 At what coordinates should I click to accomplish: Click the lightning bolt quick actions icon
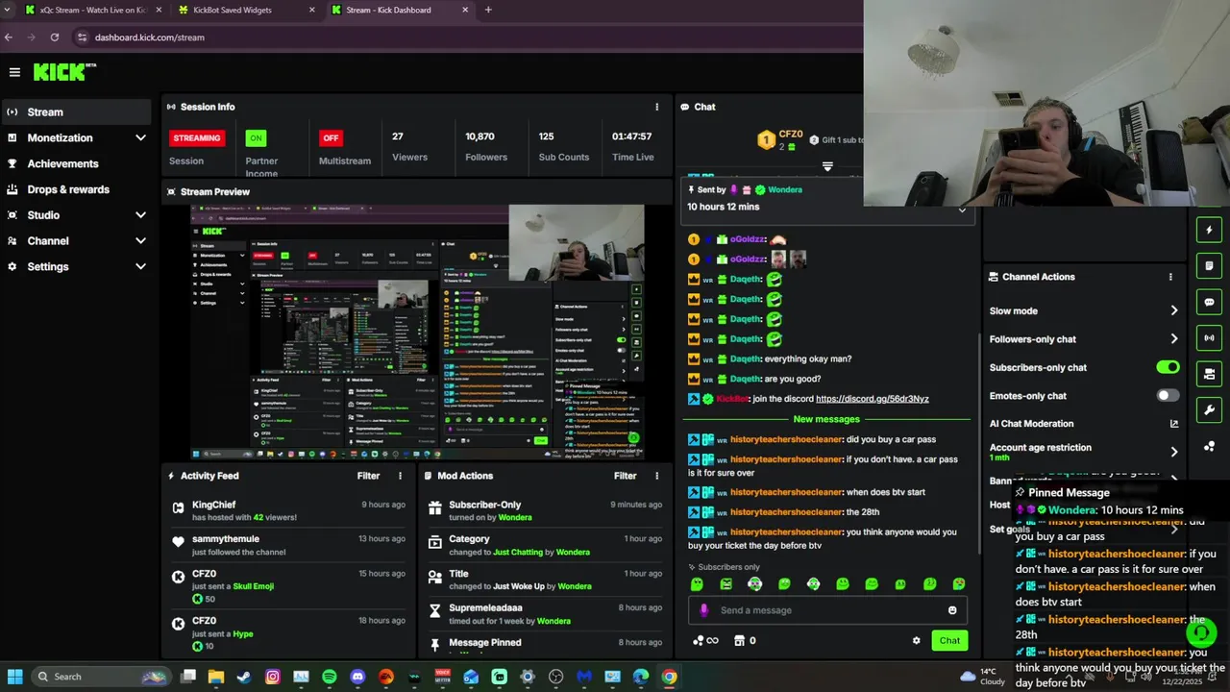coord(1209,230)
